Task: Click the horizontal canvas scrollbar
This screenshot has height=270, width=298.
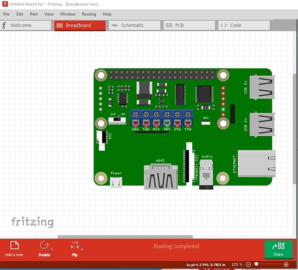Action: [x=125, y=237]
